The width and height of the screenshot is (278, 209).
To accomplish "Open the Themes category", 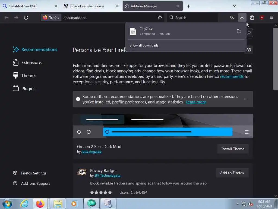I will click(x=25, y=76).
